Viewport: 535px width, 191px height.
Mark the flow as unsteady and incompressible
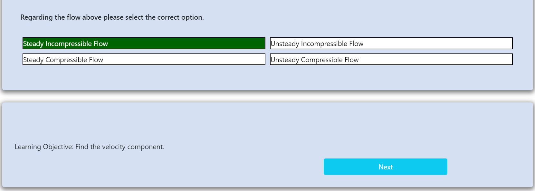(x=391, y=43)
